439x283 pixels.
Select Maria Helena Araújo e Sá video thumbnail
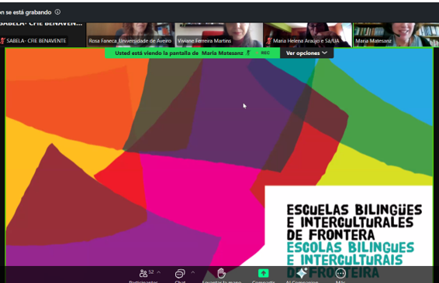(x=307, y=35)
